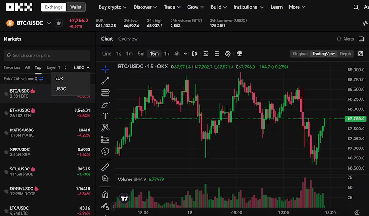
Task: Open the Grow dropdown menu
Action: [x=196, y=7]
